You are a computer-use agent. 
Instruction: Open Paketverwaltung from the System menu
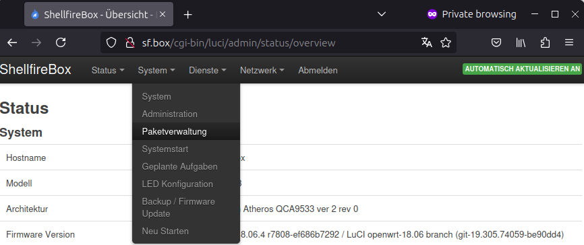pyautogui.click(x=186, y=132)
